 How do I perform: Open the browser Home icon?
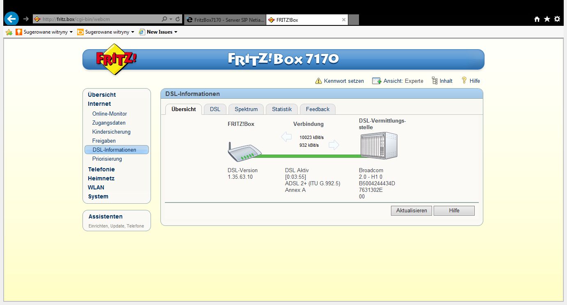(537, 19)
